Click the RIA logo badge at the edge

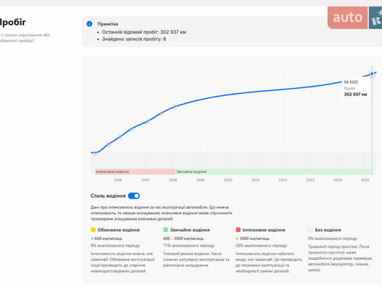[x=375, y=19]
